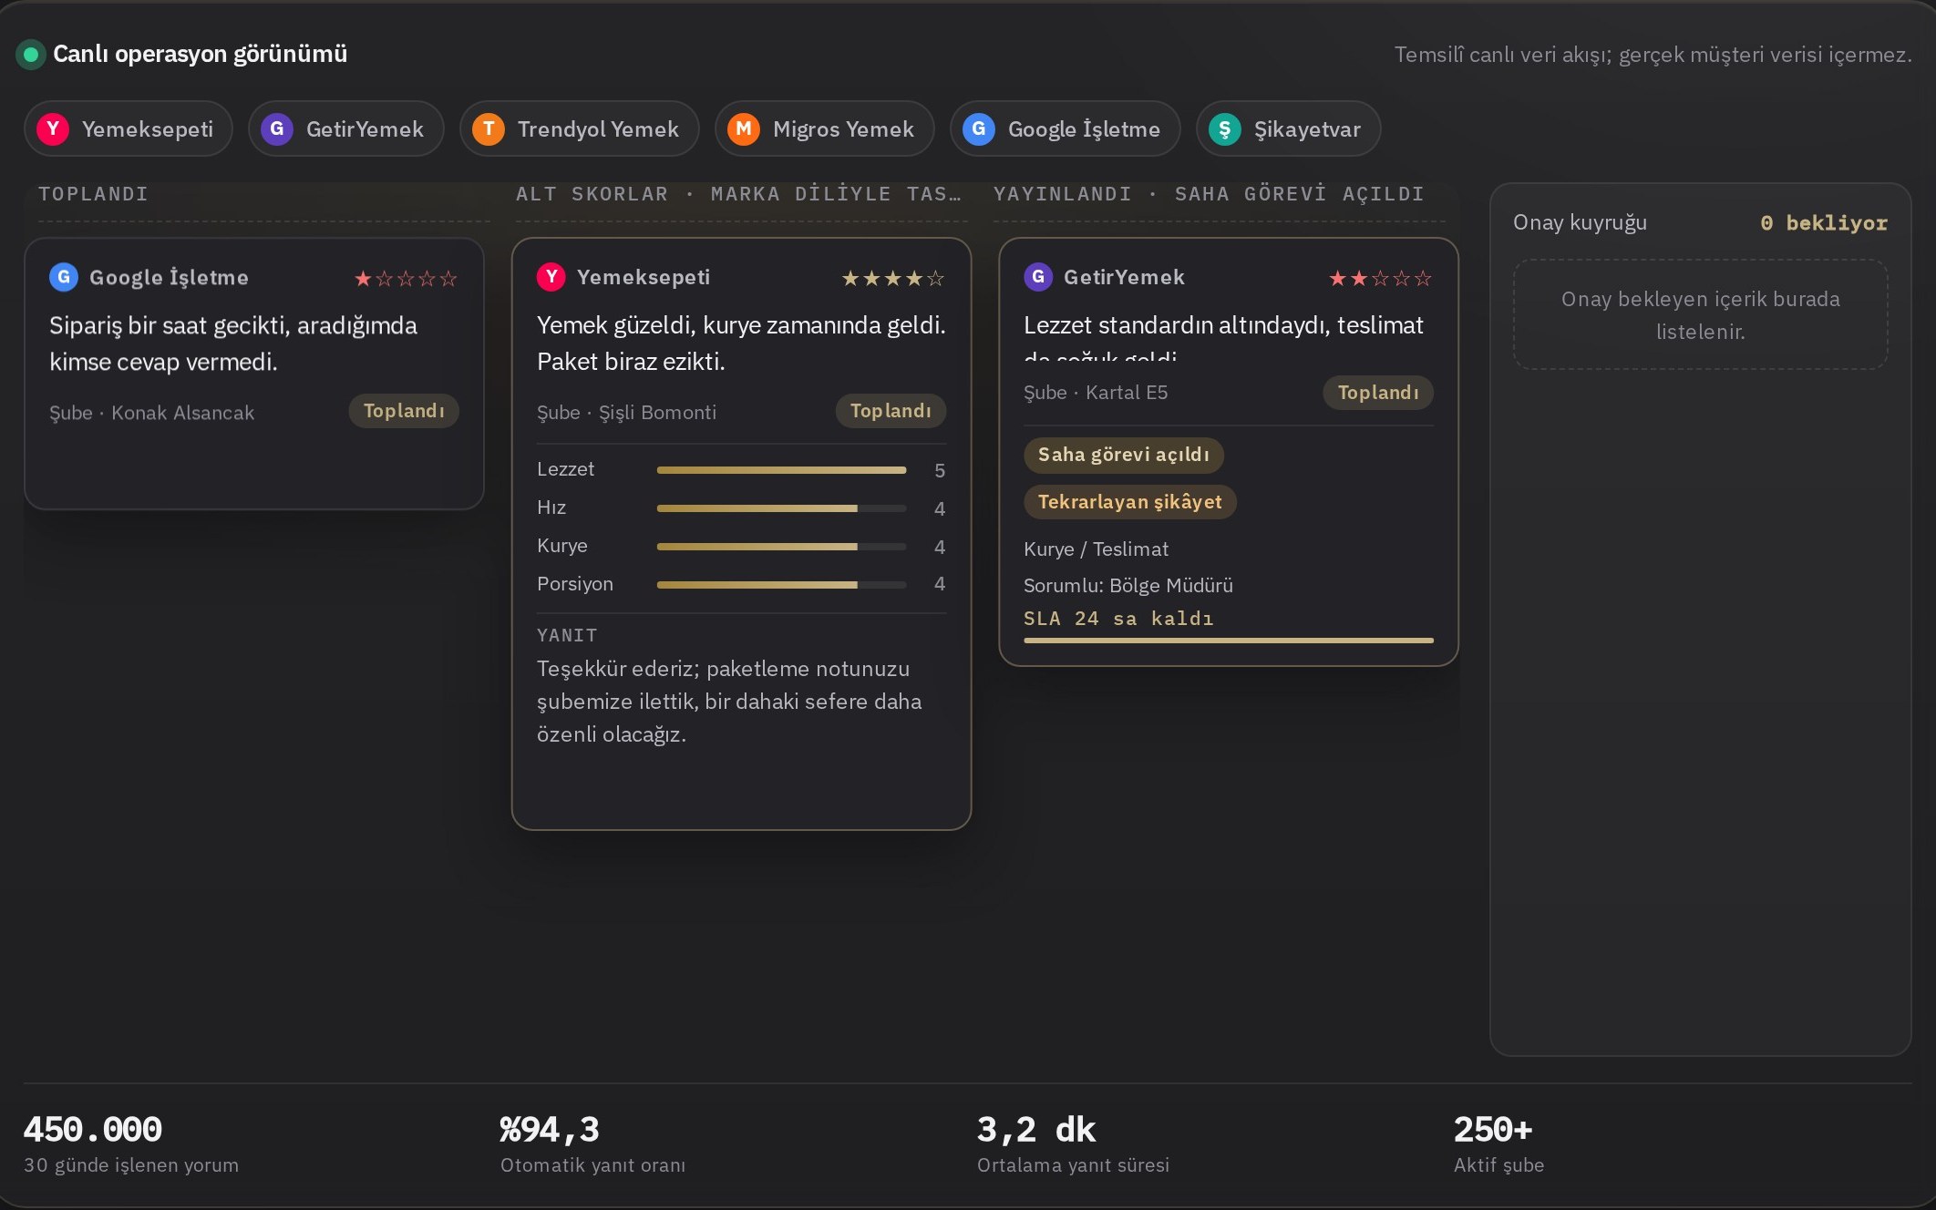
Task: Click the YANIT reply text on Yemeksepeti card
Action: pyautogui.click(x=729, y=702)
